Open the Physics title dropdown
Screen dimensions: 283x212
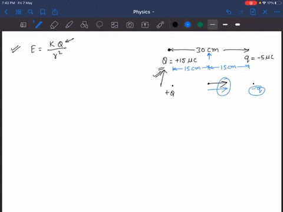[144, 12]
